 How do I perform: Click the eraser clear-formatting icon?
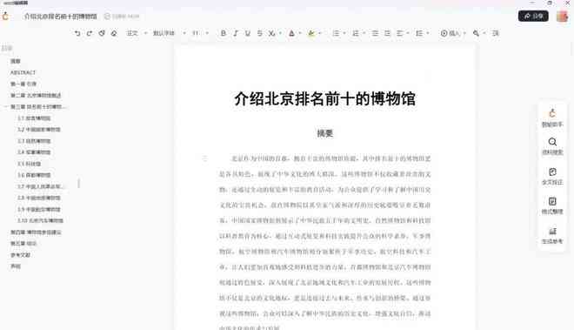coord(114,33)
